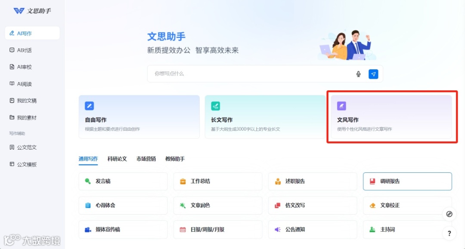Open the 长文写作 card title
Screen dimensions: 465x249
222,120
